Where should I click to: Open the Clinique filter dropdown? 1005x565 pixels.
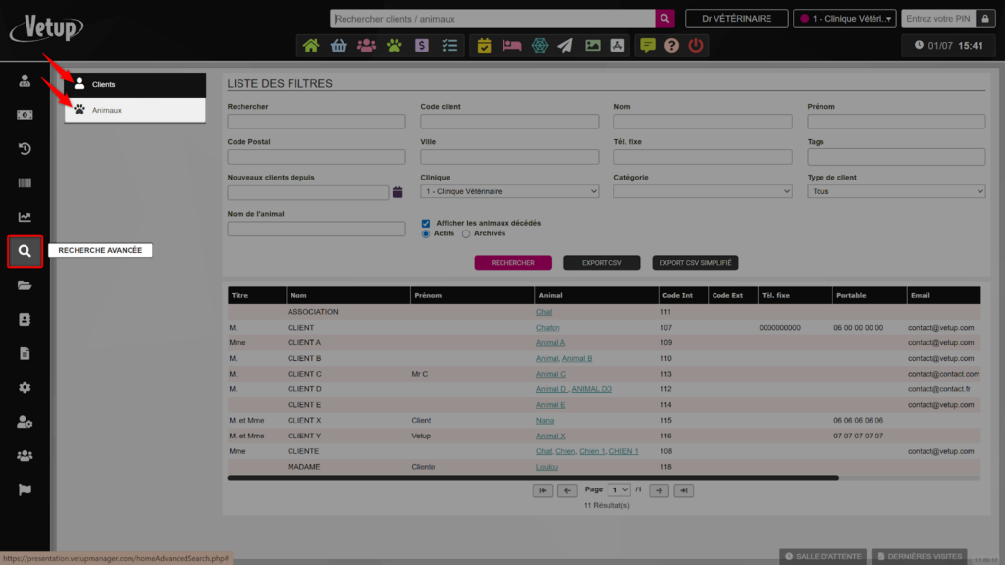click(508, 192)
